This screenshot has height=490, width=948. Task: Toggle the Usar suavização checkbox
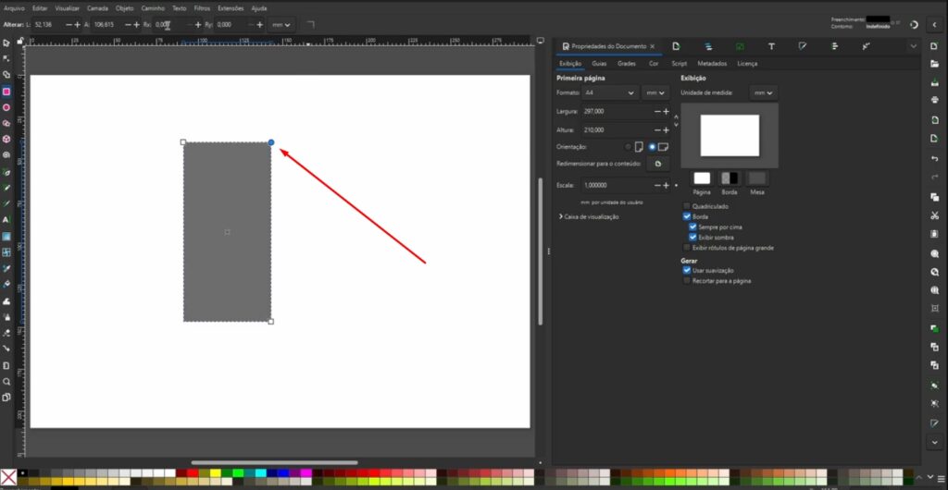click(687, 270)
